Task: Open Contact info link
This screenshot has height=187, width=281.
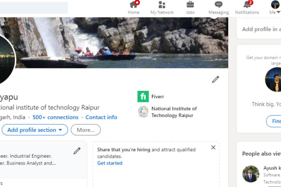Action: click(x=101, y=117)
